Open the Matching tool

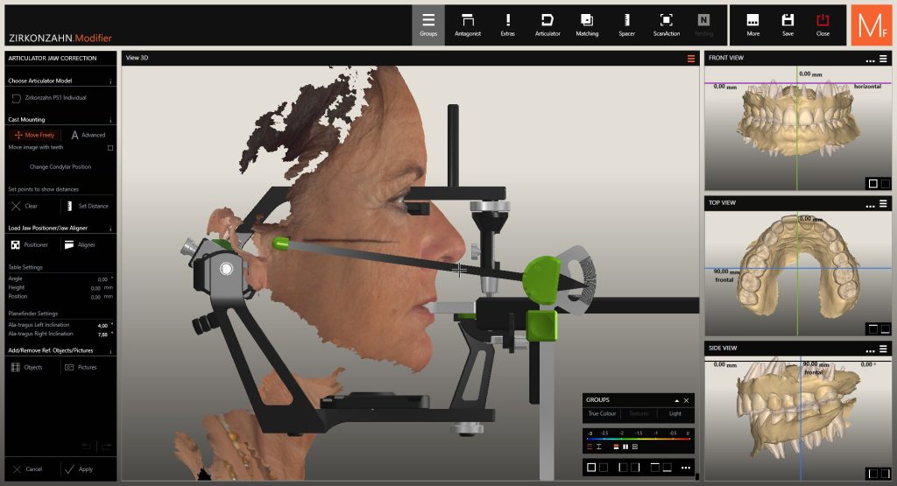[587, 24]
